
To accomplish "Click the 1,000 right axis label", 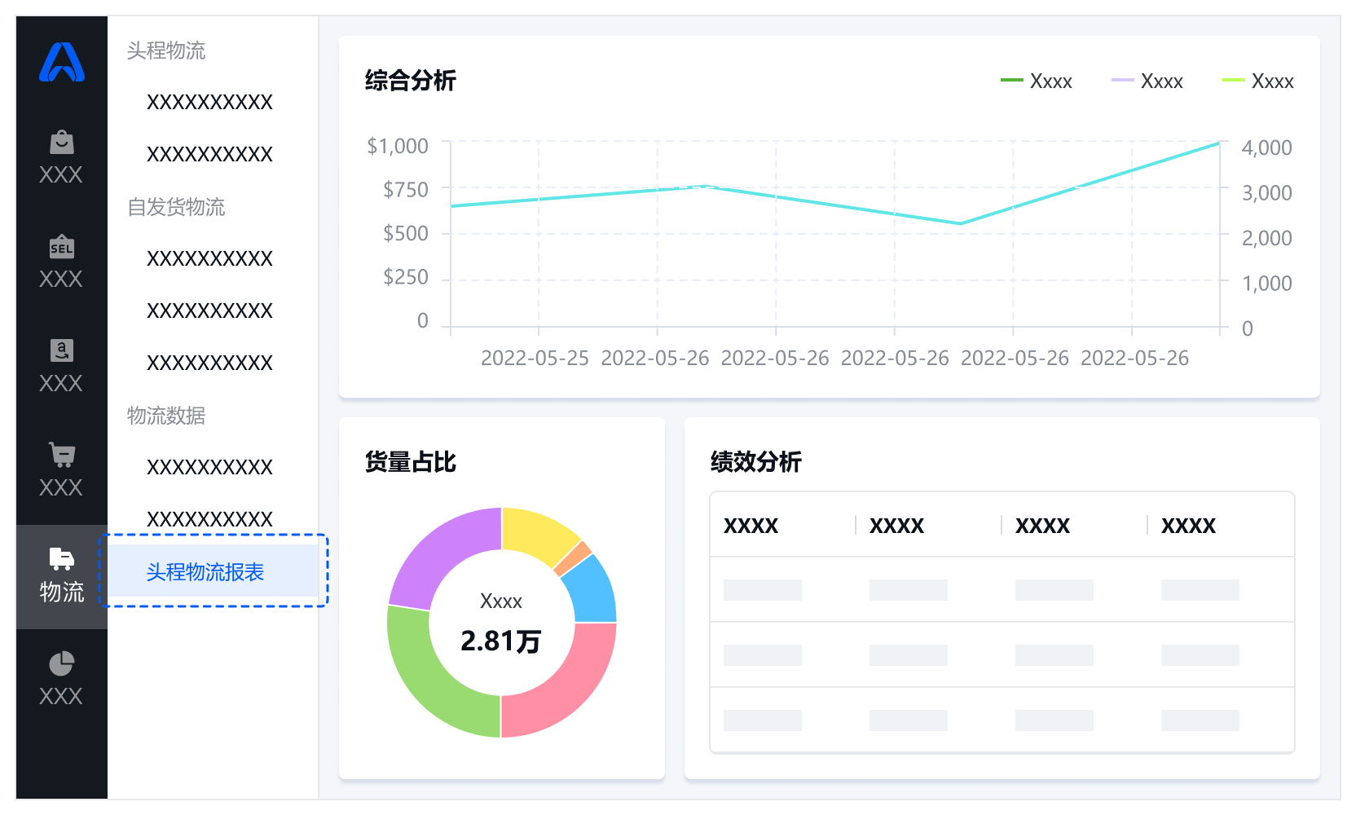I will coord(1267,284).
